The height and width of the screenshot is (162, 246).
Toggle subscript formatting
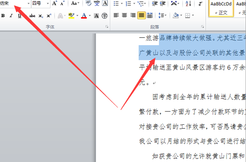coord(41,16)
